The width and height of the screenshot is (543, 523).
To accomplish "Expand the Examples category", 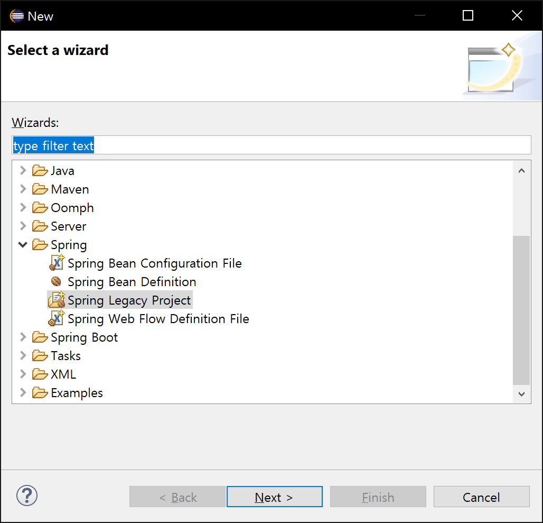I will click(x=23, y=393).
